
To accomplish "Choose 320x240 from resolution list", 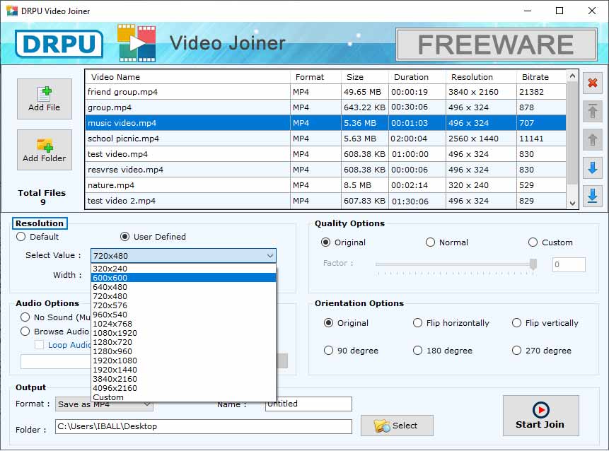I will [183, 269].
